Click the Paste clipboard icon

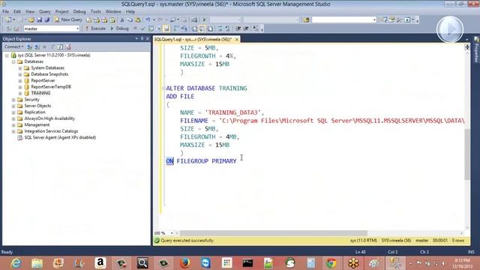pyautogui.click(x=138, y=20)
